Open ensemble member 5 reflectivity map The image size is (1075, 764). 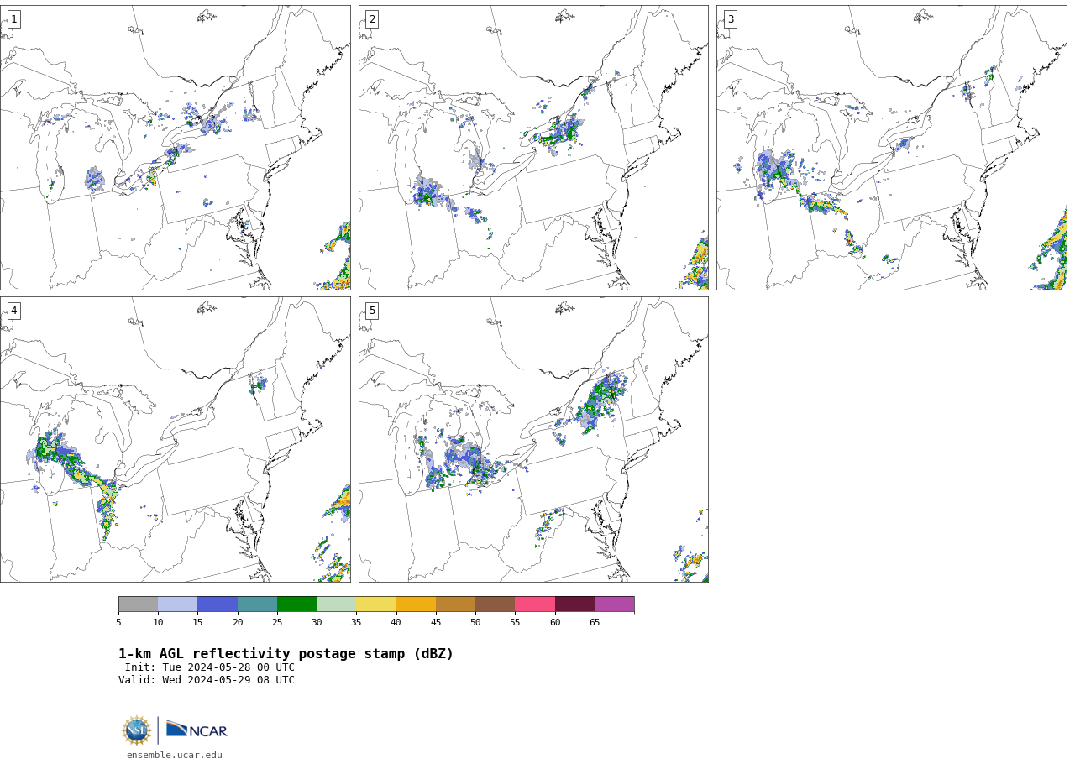click(x=533, y=439)
